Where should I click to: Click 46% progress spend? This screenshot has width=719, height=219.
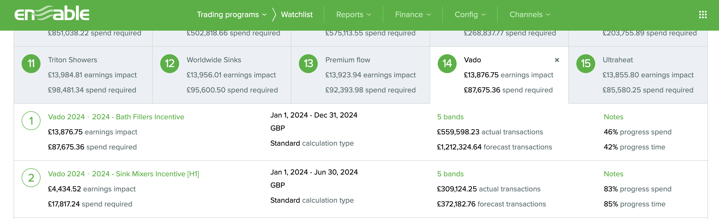coord(637,132)
